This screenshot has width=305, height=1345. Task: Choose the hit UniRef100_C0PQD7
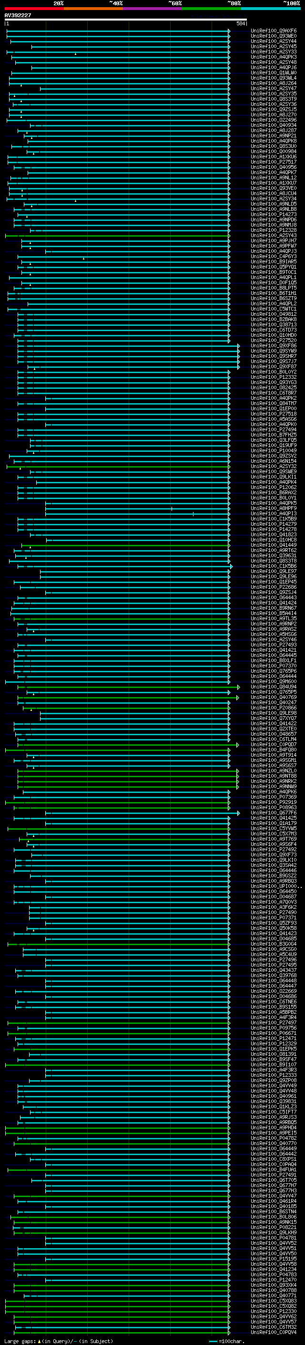click(x=274, y=745)
